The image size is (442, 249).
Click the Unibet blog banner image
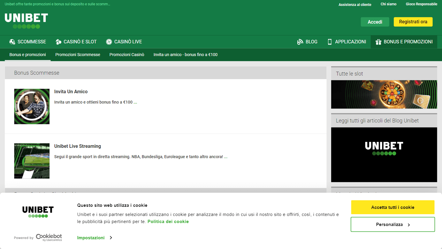pyautogui.click(x=384, y=155)
